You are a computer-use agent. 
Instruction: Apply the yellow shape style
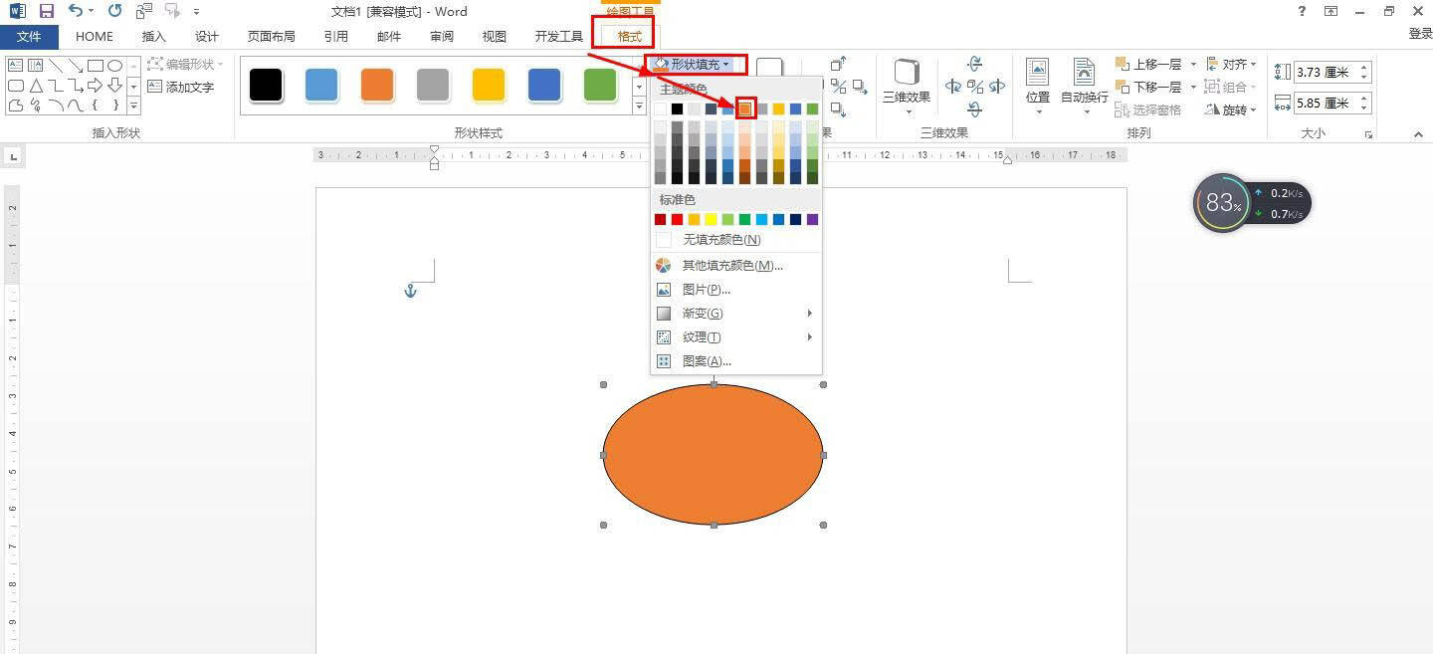[489, 85]
